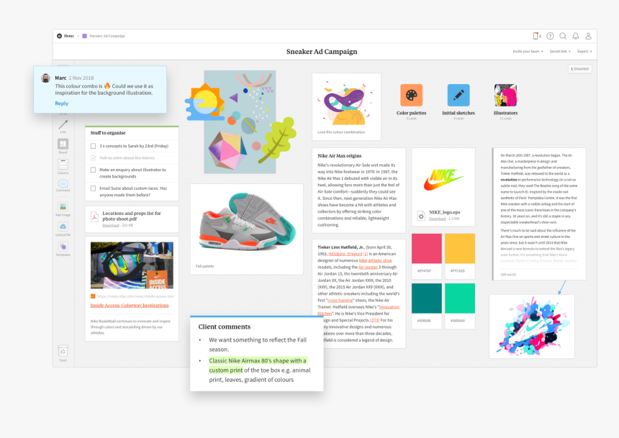This screenshot has height=438, width=619.
Task: Open 'Inside Access: Colorway Inspirations' link
Action: coord(130,306)
